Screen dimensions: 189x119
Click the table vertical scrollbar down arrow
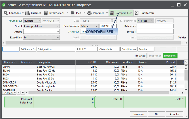click(186, 90)
